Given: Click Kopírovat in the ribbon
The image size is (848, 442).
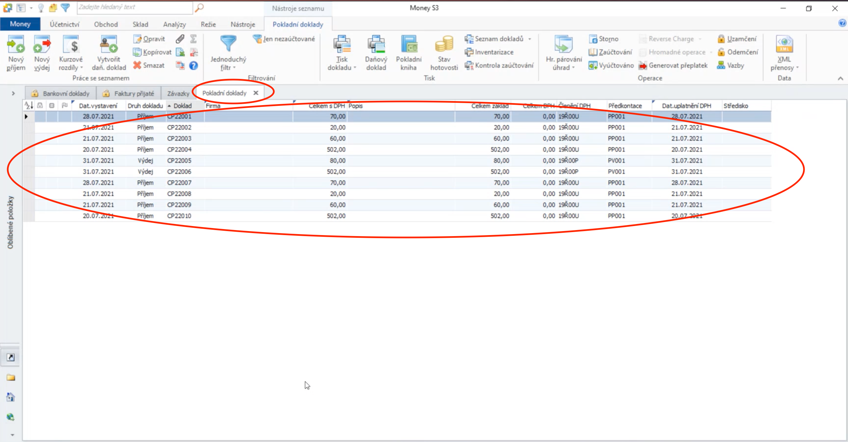Looking at the screenshot, I should (x=152, y=52).
